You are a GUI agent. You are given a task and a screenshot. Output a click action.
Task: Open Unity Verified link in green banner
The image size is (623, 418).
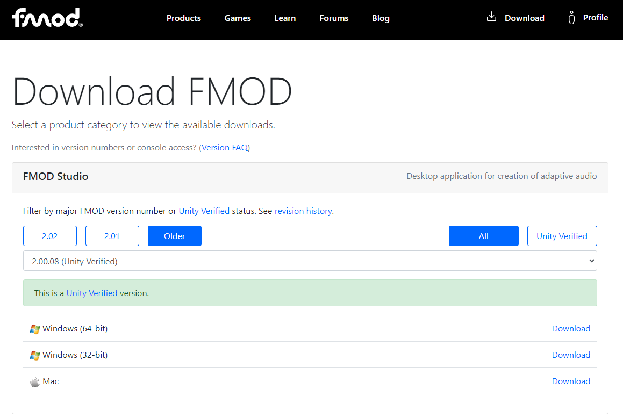92,293
